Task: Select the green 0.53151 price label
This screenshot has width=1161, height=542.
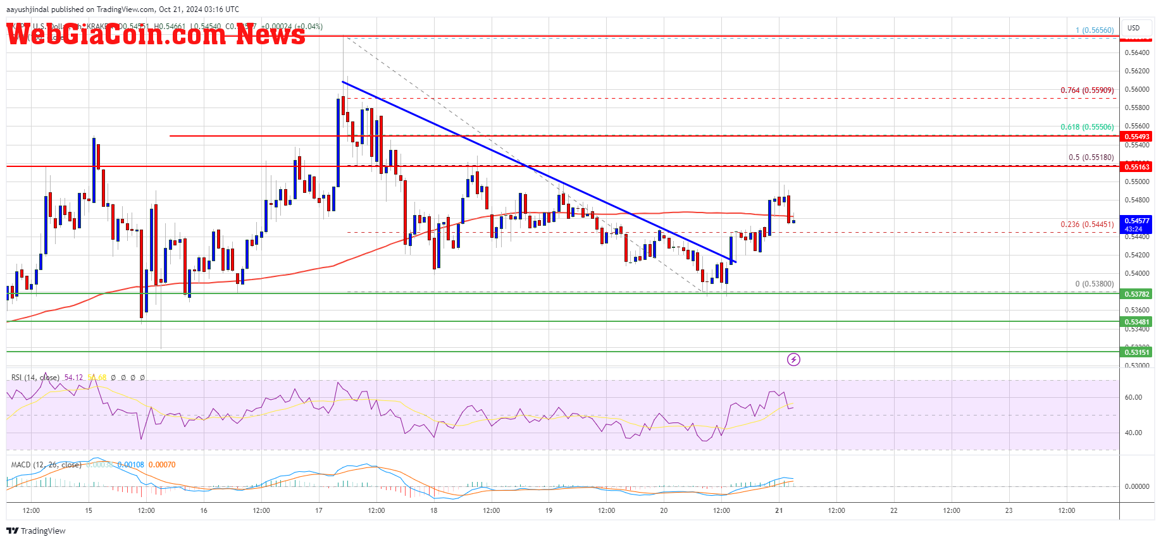Action: click(x=1136, y=352)
